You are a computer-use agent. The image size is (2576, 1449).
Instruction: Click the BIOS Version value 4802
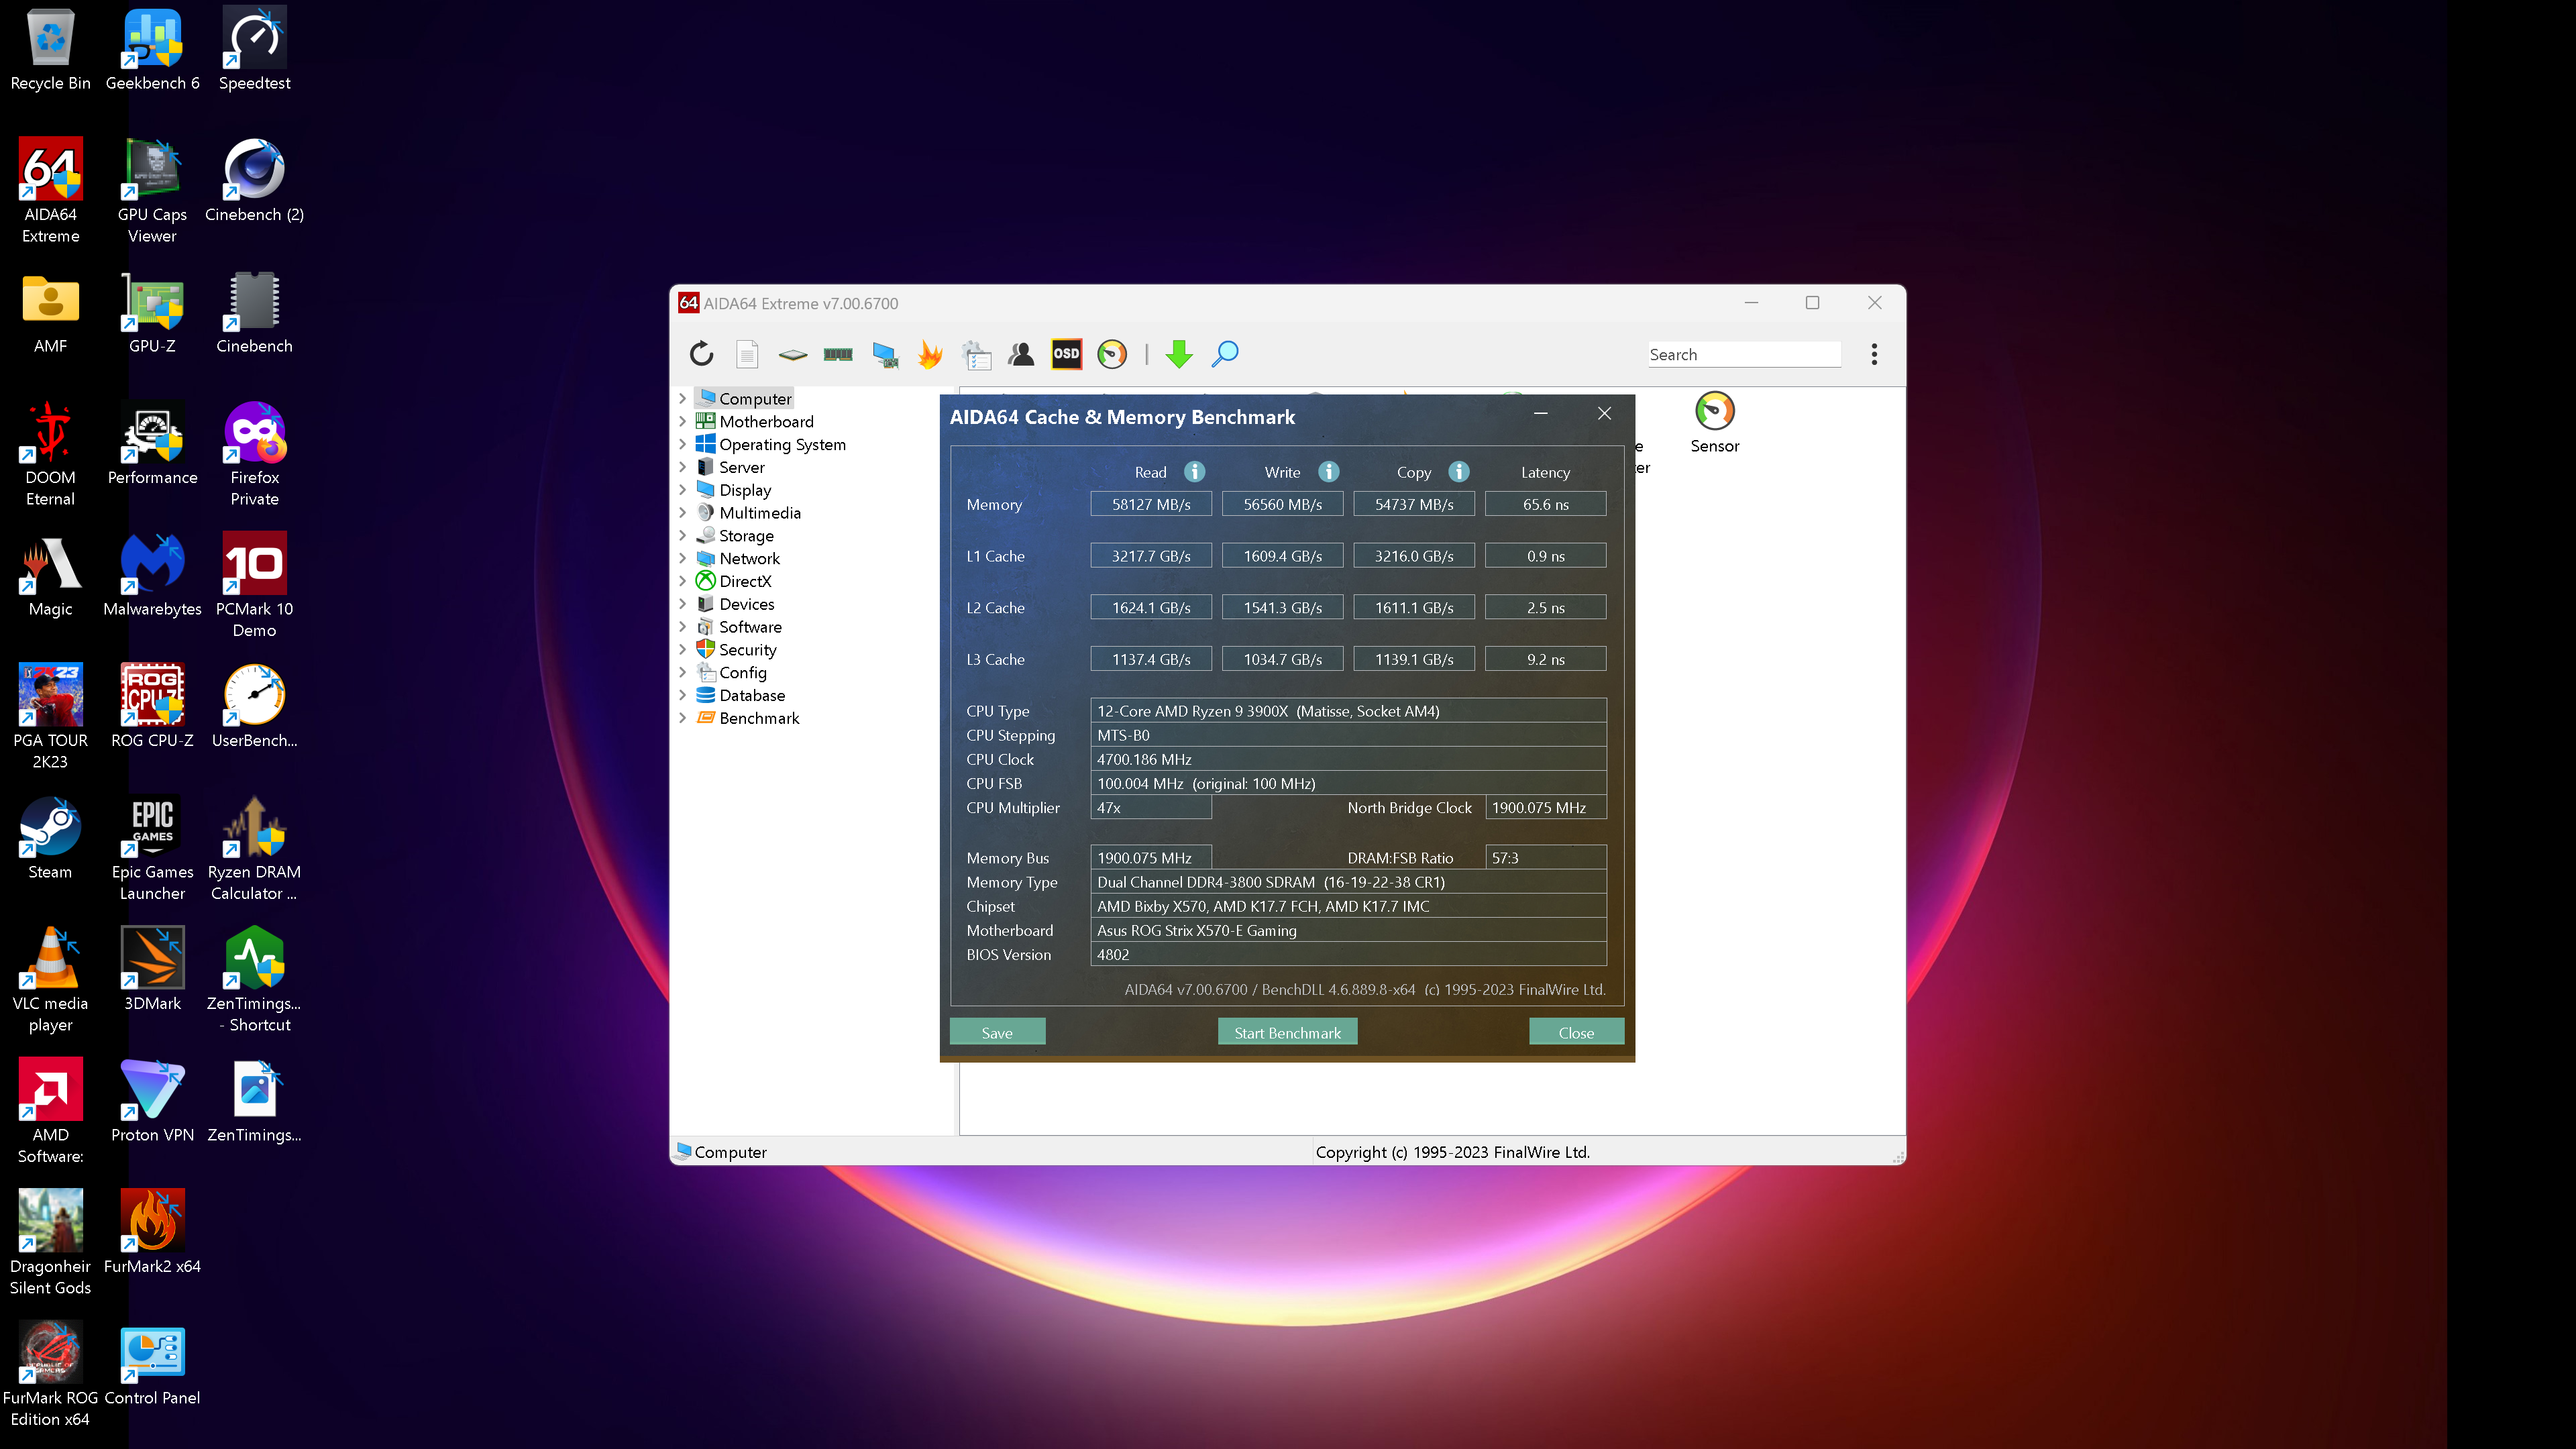pos(1348,954)
